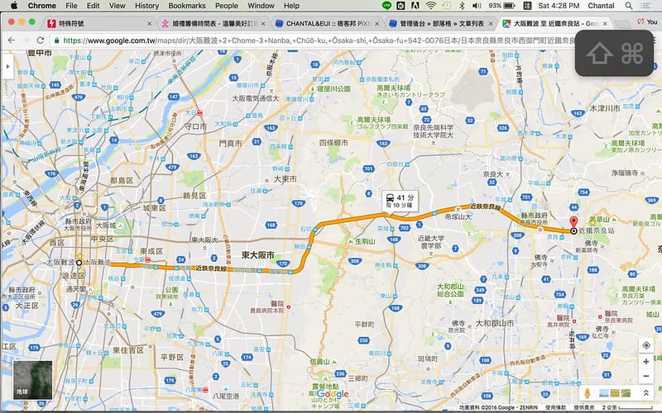Open the Help menu
Viewport: 662px width, 413px height.
point(291,6)
